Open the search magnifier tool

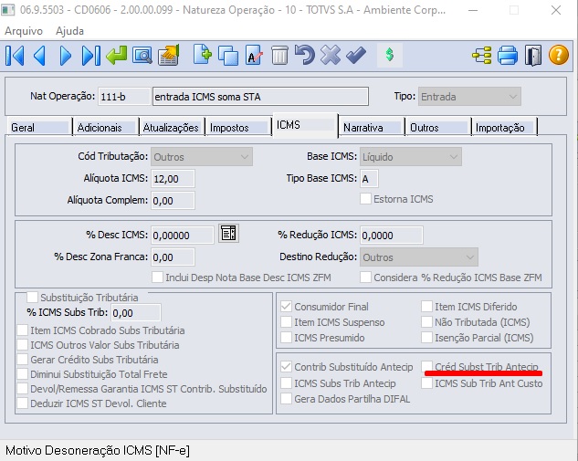[142, 56]
